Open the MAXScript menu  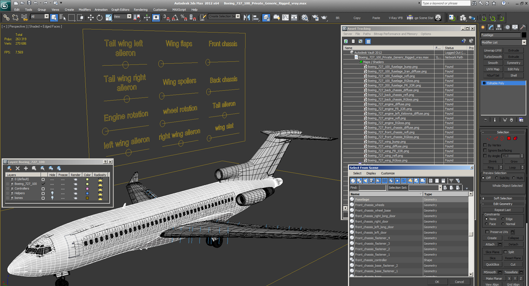click(179, 10)
